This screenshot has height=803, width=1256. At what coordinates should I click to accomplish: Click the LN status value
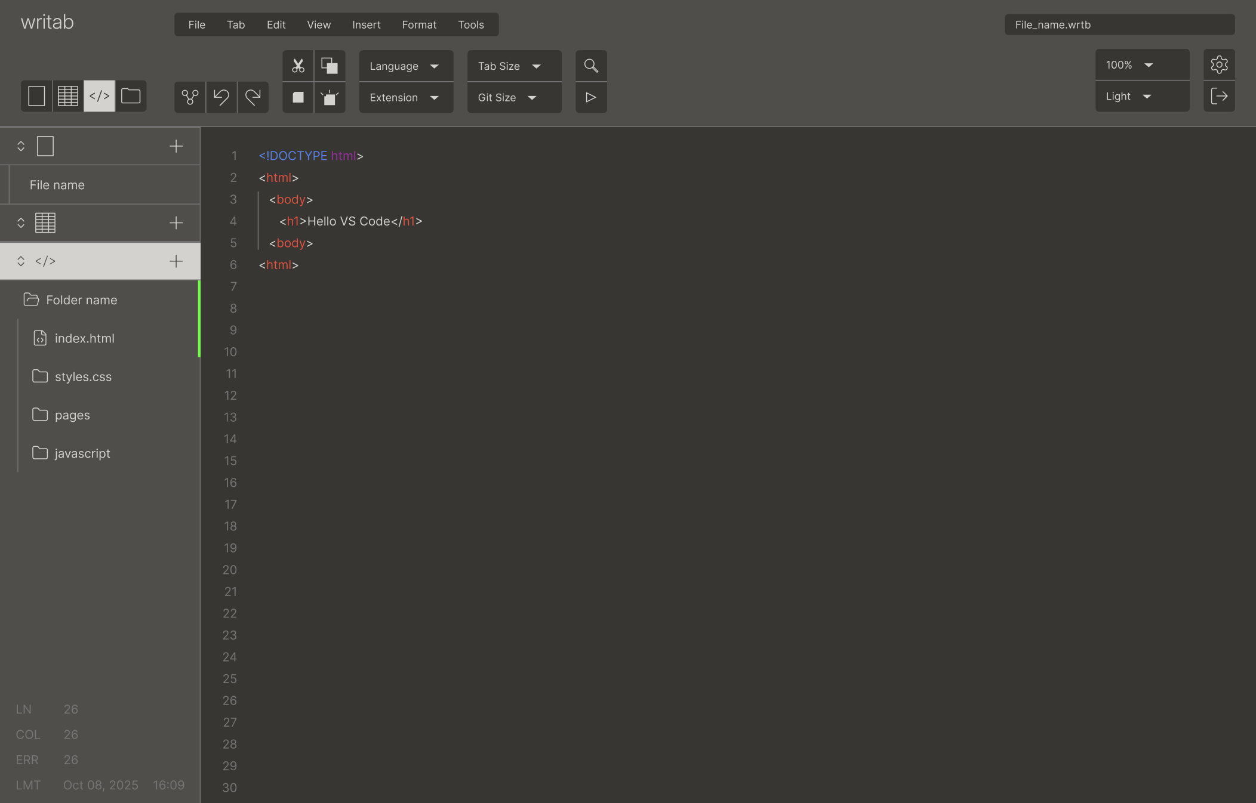click(70, 709)
